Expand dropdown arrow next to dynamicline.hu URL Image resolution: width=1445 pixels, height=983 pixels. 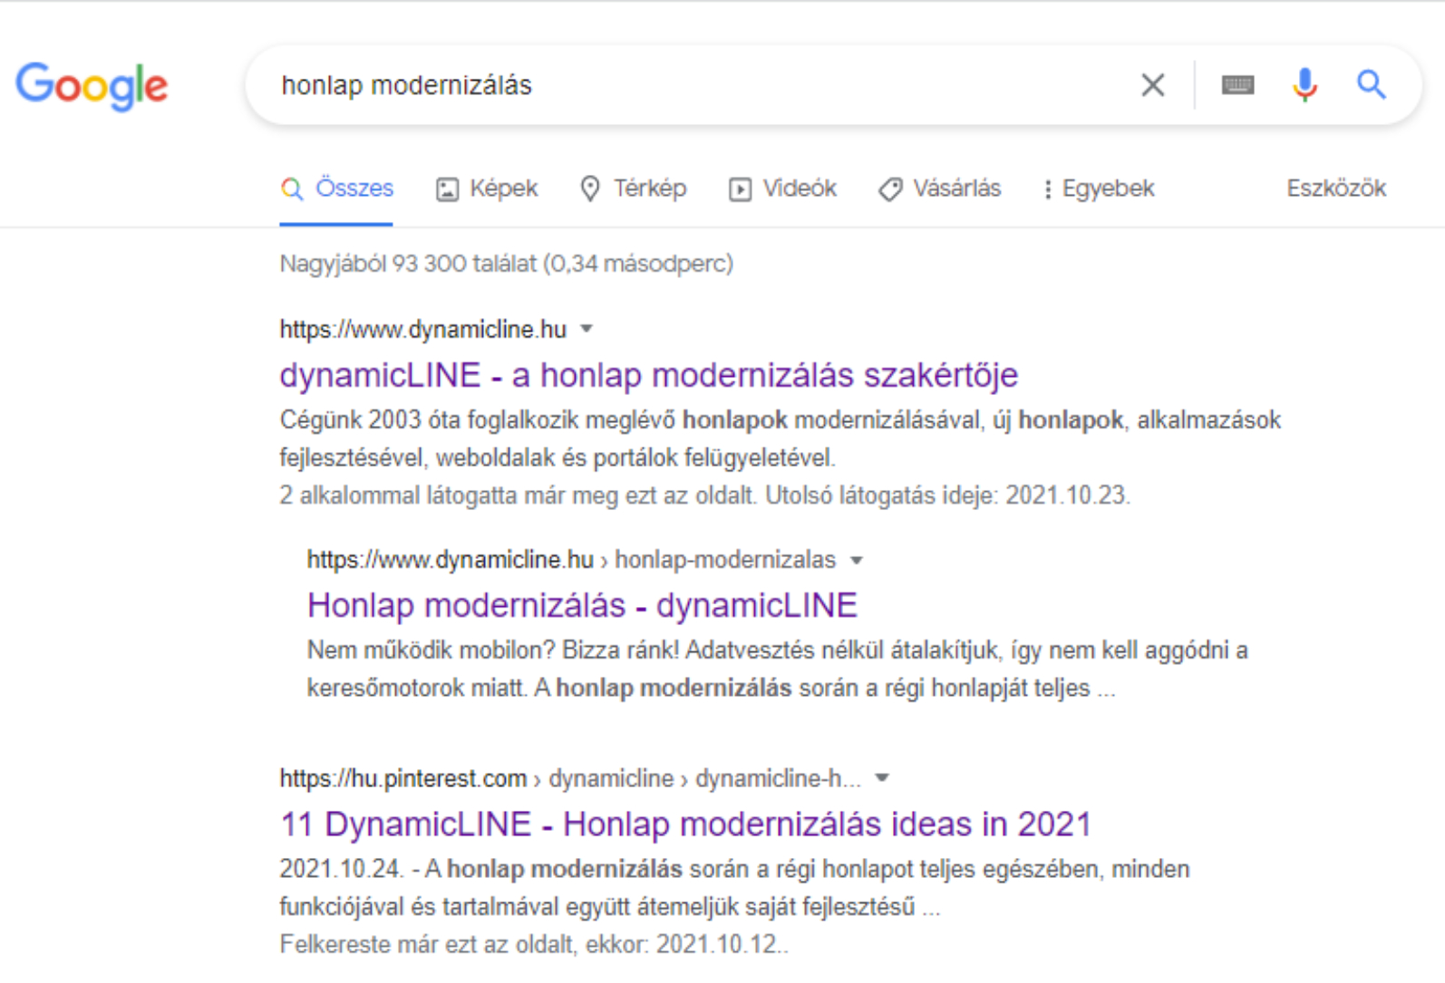pyautogui.click(x=587, y=329)
